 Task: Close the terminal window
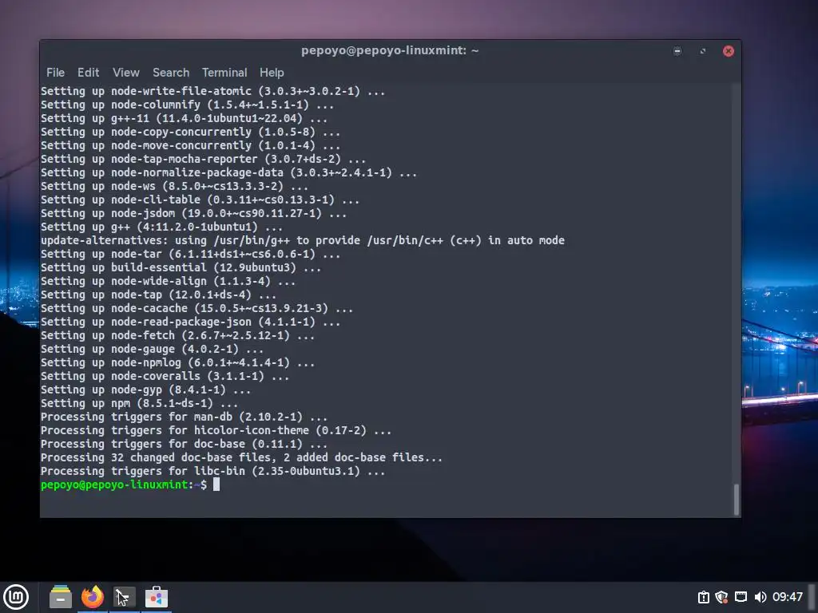729,50
